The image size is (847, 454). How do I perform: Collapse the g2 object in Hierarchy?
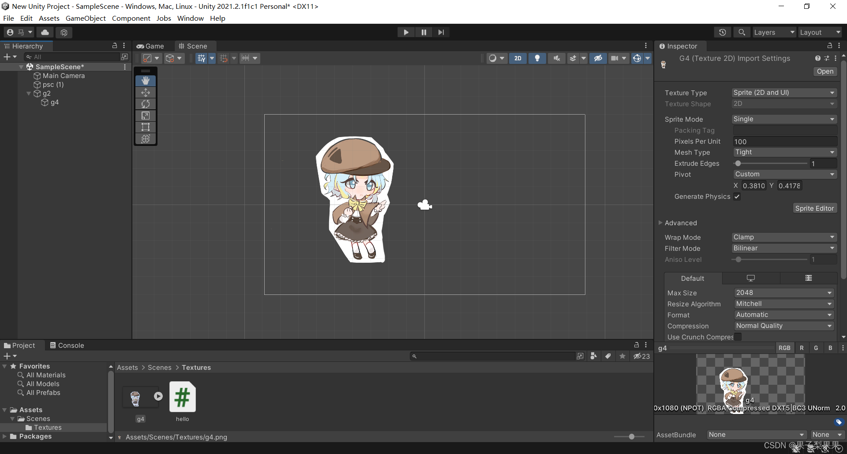(x=29, y=93)
